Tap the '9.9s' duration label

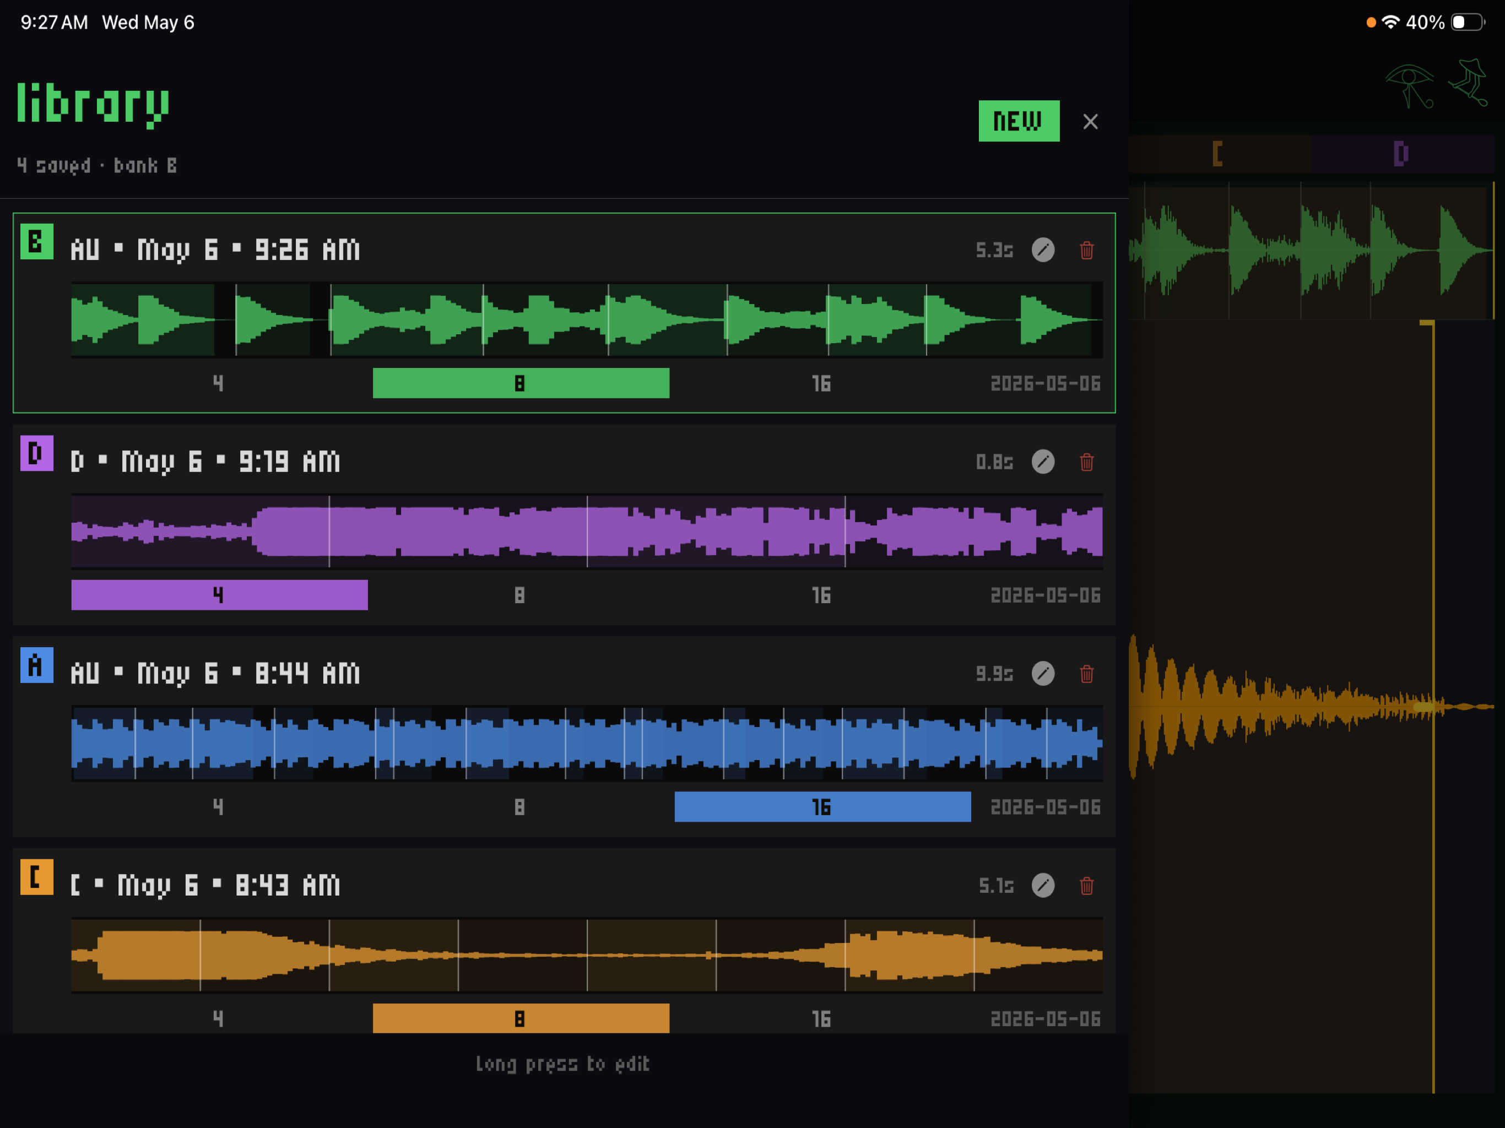[x=994, y=674]
